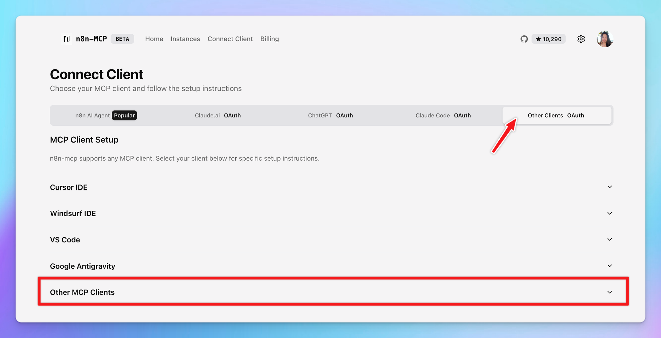This screenshot has width=661, height=338.
Task: Click the BETA badge
Action: [x=122, y=39]
